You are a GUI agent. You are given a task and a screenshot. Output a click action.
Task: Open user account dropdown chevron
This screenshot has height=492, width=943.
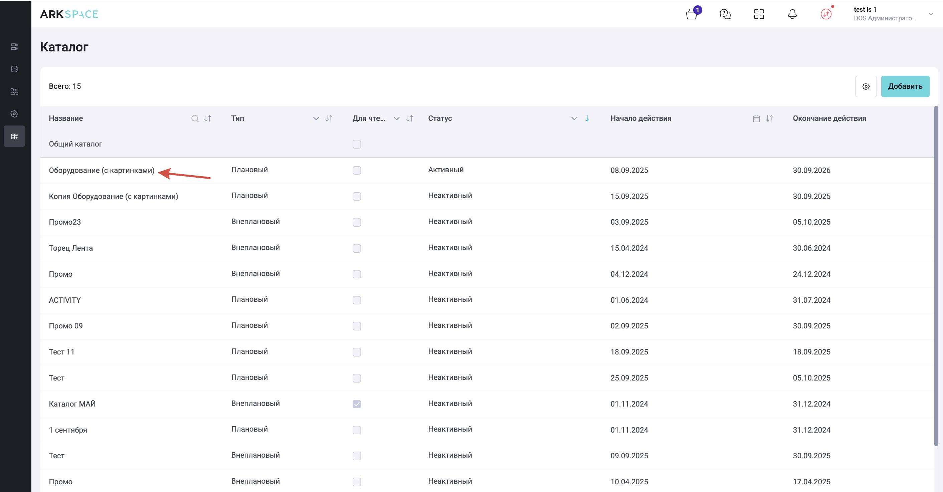931,14
